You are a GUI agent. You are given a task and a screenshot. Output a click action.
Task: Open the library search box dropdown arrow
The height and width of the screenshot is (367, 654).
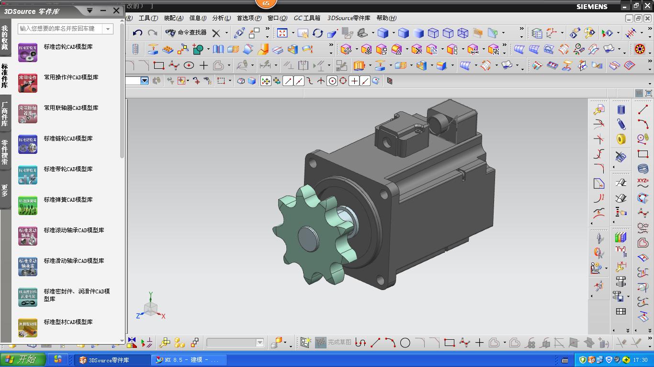tap(108, 29)
